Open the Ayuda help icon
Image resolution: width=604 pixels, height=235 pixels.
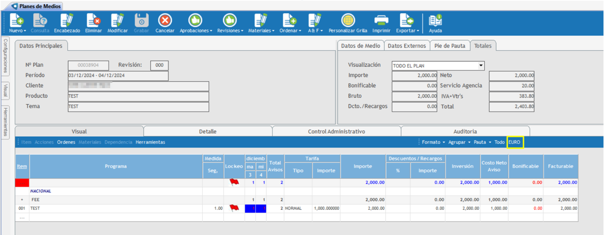point(435,21)
